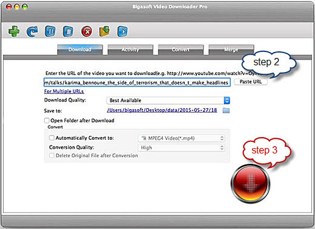Expand the Download Quality Best Available dropdown
Image resolution: width=315 pixels, height=229 pixels.
[x=168, y=100]
